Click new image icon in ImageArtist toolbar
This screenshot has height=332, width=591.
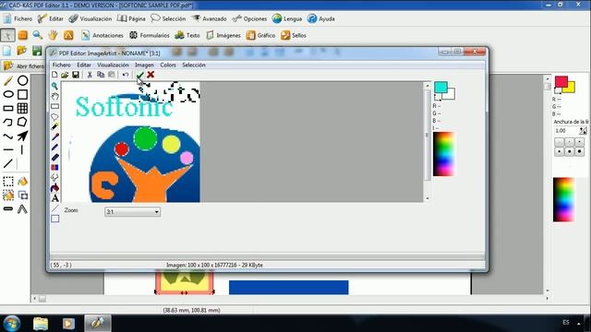54,75
